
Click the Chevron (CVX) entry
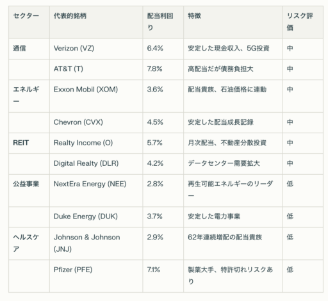click(x=78, y=122)
